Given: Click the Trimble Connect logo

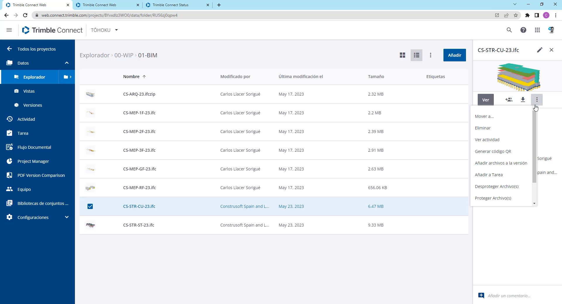Looking at the screenshot, I should click(x=52, y=30).
